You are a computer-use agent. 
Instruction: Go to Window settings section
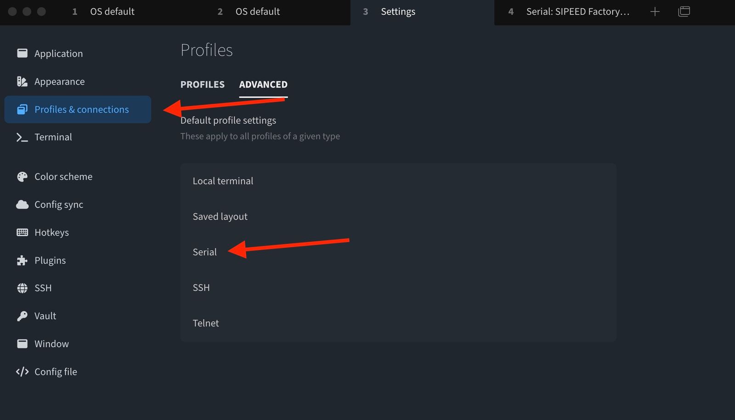tap(51, 344)
